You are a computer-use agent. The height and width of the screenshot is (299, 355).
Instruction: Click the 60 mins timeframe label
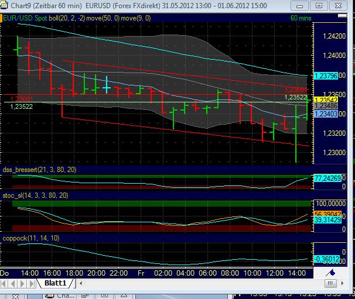pos(301,18)
